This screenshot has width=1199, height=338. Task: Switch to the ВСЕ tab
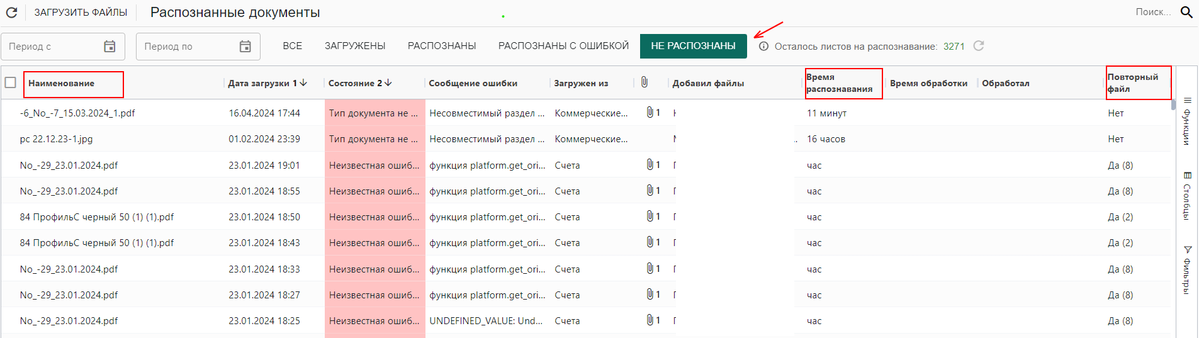coord(292,46)
